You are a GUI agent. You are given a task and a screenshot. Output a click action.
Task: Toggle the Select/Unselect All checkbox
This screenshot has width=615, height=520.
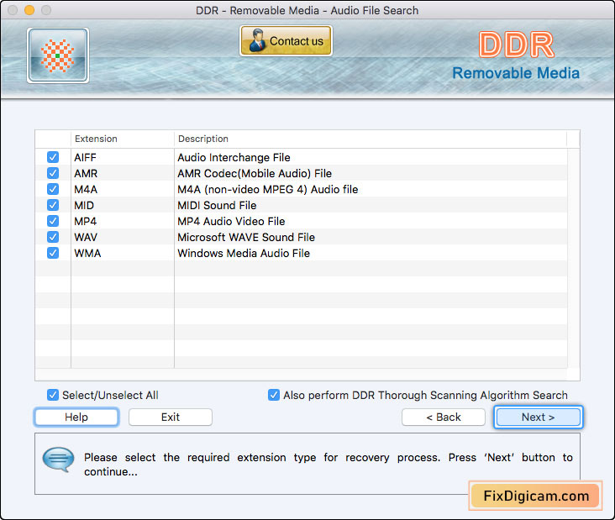pos(53,395)
